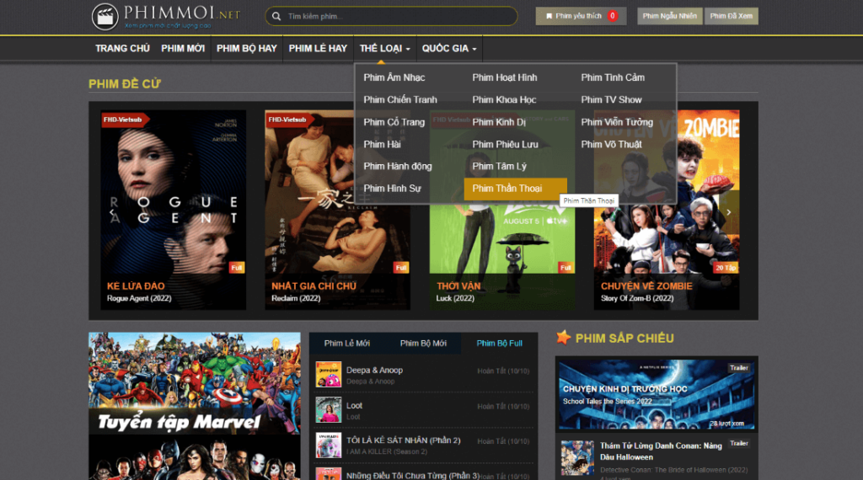The height and width of the screenshot is (480, 863).
Task: Click the Chuyện Về Zombie title
Action: 646,286
